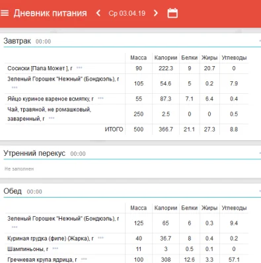The image size is (261, 263).
Task: Click Сосиски mass value 90
Action: tap(139, 68)
